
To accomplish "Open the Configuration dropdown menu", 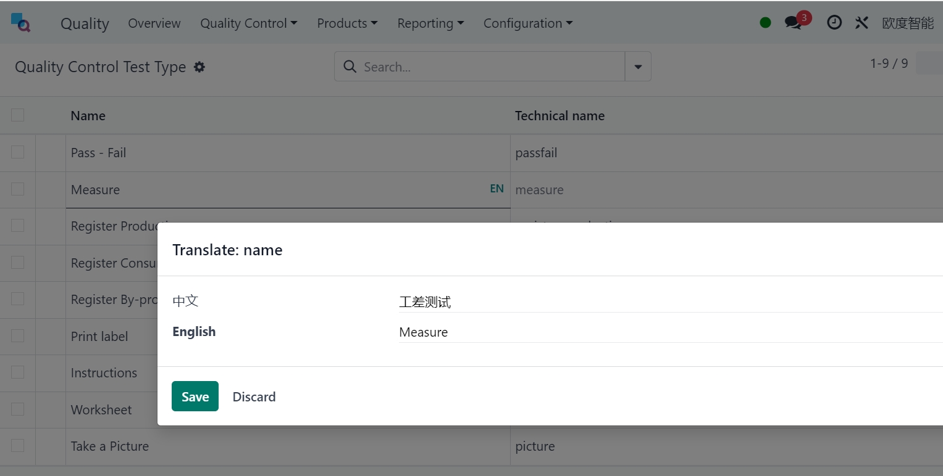I will pos(527,23).
